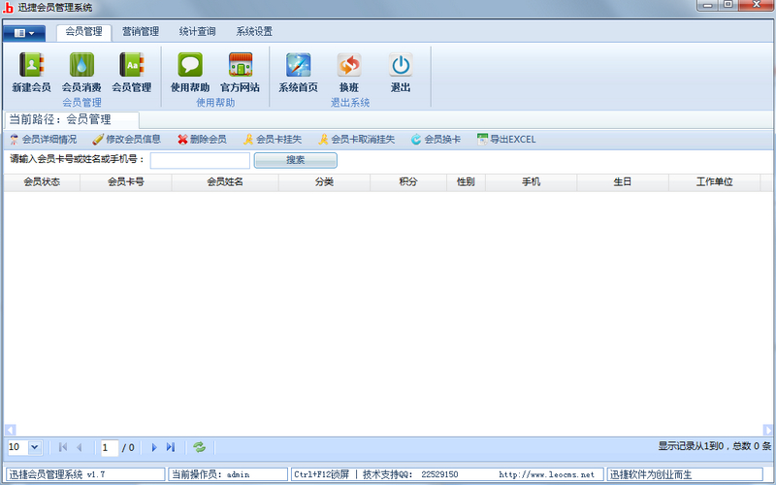Image resolution: width=776 pixels, height=485 pixels.
Task: Open the 会员管理 ribbon icon
Action: 131,72
